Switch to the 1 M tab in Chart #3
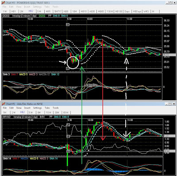 pos(5,12)
